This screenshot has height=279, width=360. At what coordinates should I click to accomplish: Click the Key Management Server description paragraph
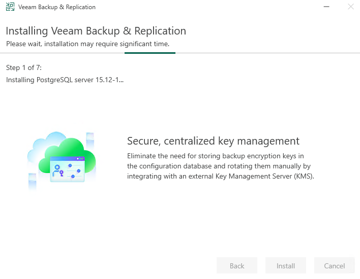tap(220, 166)
